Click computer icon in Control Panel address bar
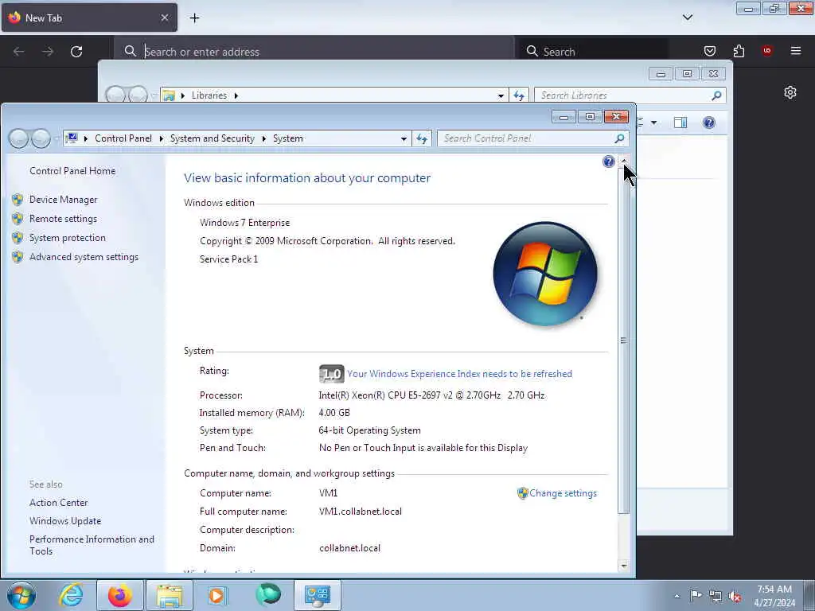The width and height of the screenshot is (815, 611). (72, 138)
